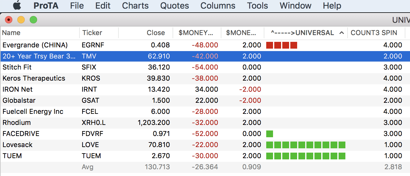Click the yellow minimize window button
The image size is (410, 176).
click(x=21, y=20)
